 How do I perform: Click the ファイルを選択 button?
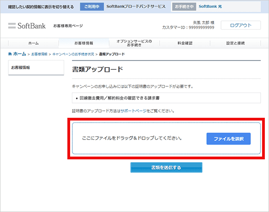(228, 139)
